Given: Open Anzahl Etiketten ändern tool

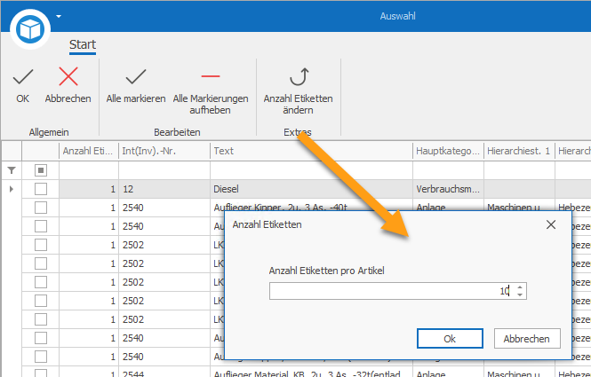Looking at the screenshot, I should 298,91.
